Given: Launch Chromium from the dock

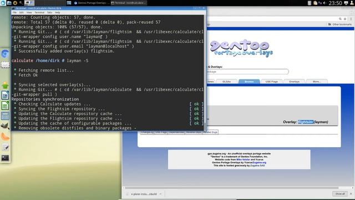Looking at the screenshot, I should click(5, 54).
